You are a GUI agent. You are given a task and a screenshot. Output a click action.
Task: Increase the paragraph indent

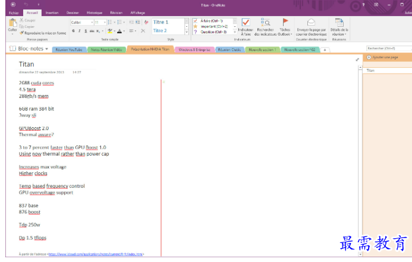138,22
